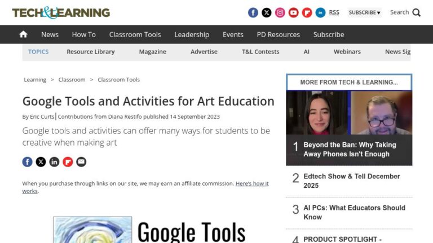Open the YouTube icon in header
The image size is (433, 243).
click(x=294, y=13)
